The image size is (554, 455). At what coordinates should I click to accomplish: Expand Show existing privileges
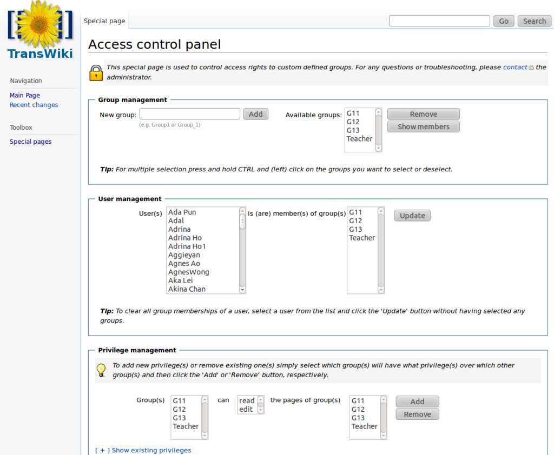(143, 450)
